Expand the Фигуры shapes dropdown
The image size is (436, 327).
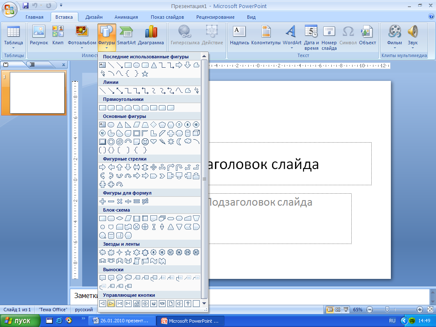106,37
